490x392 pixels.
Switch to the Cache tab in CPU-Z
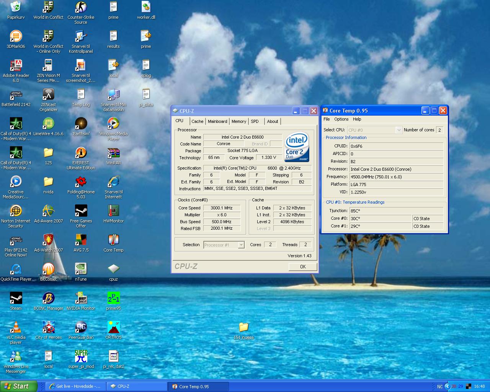(x=198, y=121)
